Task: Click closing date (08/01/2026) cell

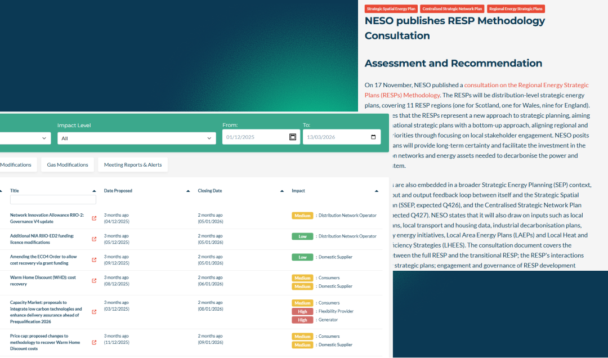Action: (211, 306)
